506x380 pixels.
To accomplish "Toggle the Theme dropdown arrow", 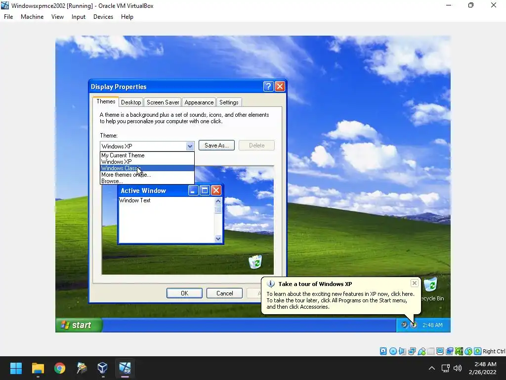I will [190, 146].
